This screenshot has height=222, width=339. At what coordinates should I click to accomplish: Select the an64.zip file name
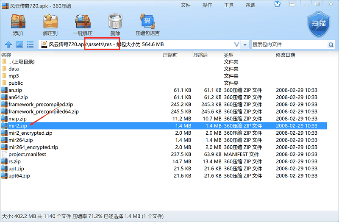[18, 97]
